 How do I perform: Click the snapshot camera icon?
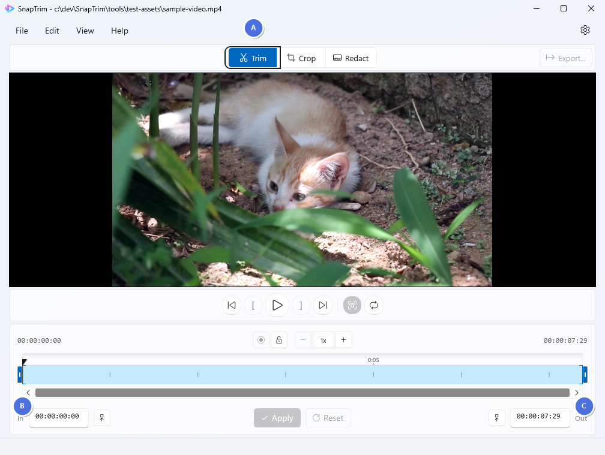(x=352, y=305)
